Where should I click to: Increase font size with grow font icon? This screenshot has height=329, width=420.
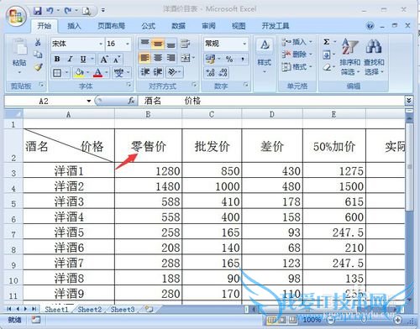104,59
